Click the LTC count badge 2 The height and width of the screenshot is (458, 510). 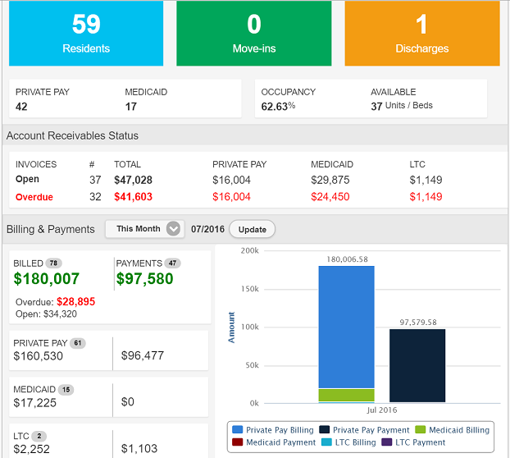pyautogui.click(x=39, y=436)
